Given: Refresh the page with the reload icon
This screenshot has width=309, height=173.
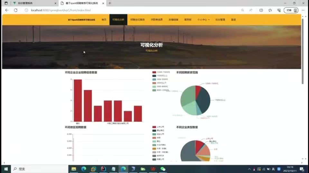Looking at the screenshot, I should [15, 10].
